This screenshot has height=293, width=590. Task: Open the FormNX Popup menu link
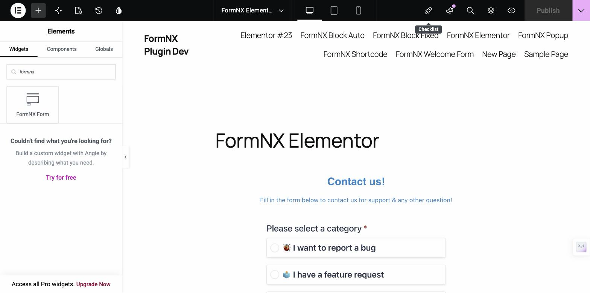pos(543,35)
